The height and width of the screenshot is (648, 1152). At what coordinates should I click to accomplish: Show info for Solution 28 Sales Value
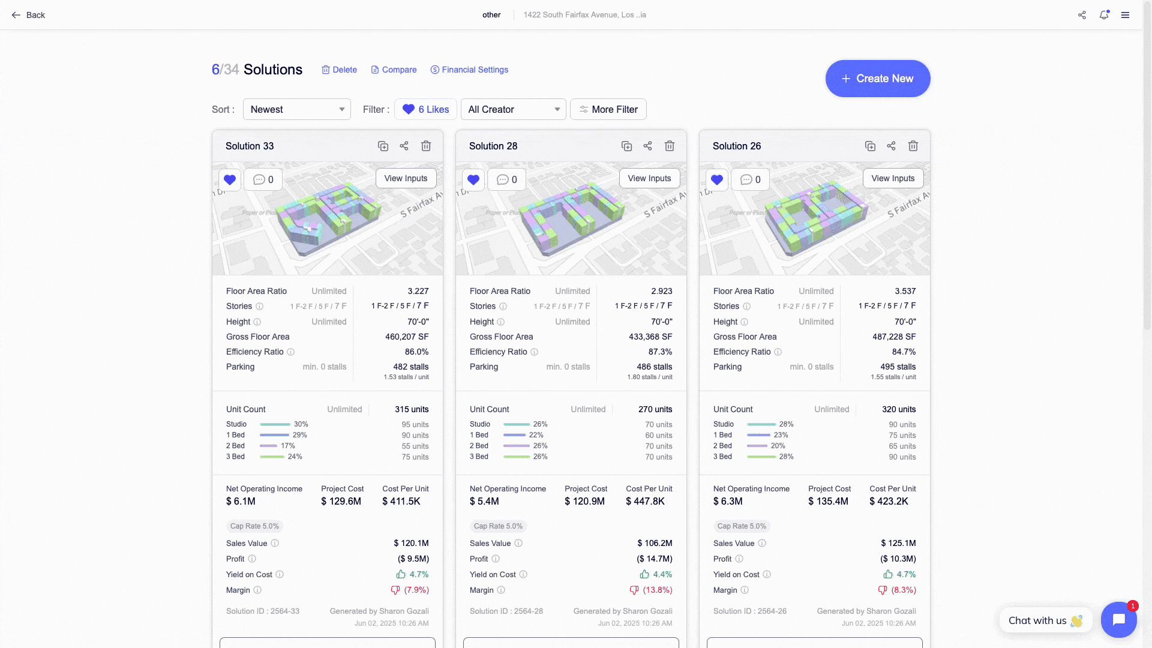coord(518,544)
